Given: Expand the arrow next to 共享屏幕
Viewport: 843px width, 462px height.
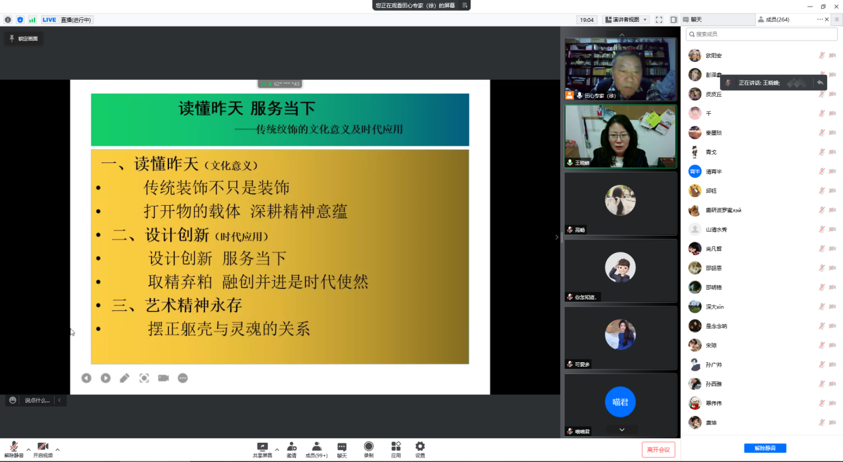Looking at the screenshot, I should click(277, 450).
